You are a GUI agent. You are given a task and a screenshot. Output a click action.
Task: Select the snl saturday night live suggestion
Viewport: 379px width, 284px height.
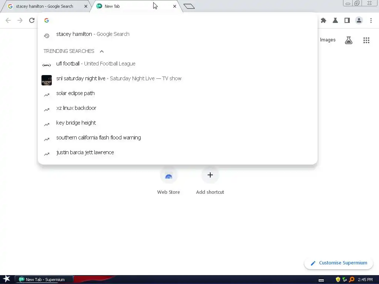(178, 78)
